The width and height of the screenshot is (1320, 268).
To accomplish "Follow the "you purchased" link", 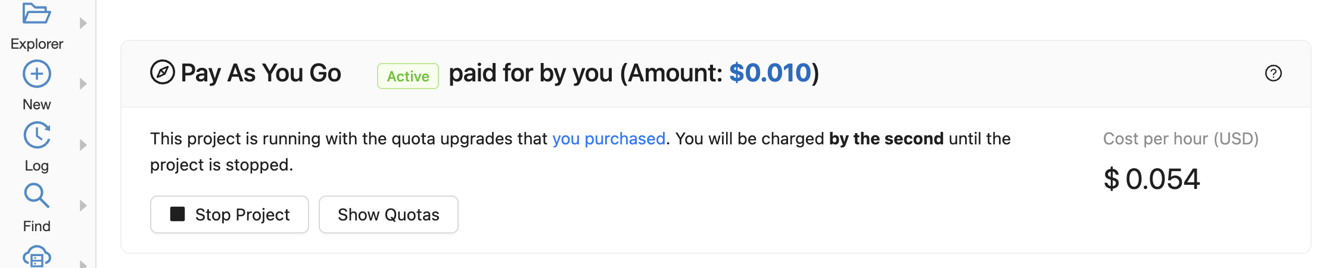I will coord(608,138).
